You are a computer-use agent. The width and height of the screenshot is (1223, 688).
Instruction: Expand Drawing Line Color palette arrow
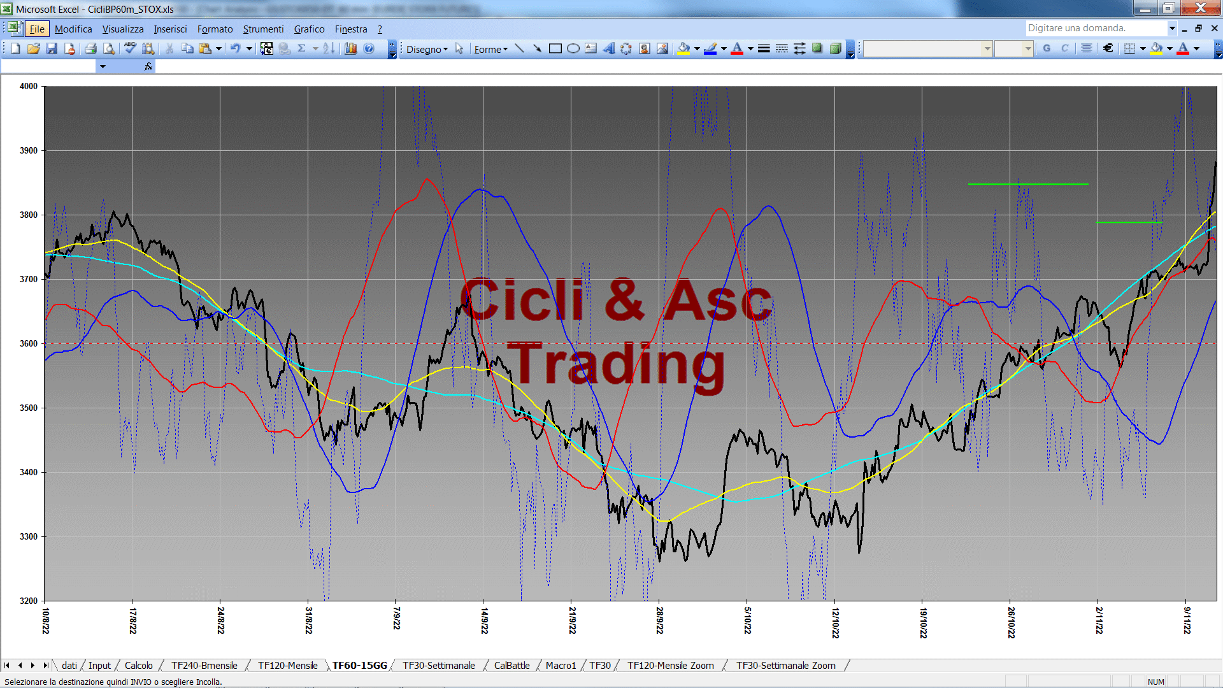pyautogui.click(x=724, y=48)
